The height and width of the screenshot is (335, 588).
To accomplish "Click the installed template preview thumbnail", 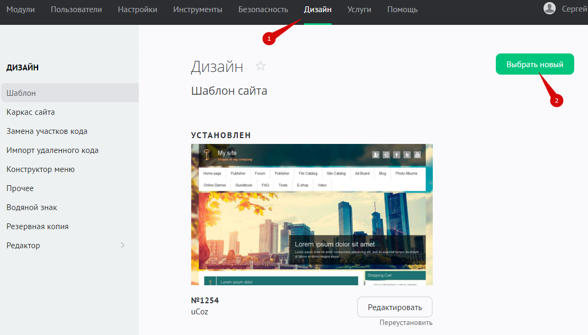I will (x=311, y=214).
